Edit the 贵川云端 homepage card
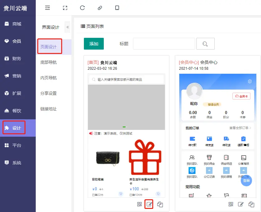This screenshot has width=261, height=212. 149,204
